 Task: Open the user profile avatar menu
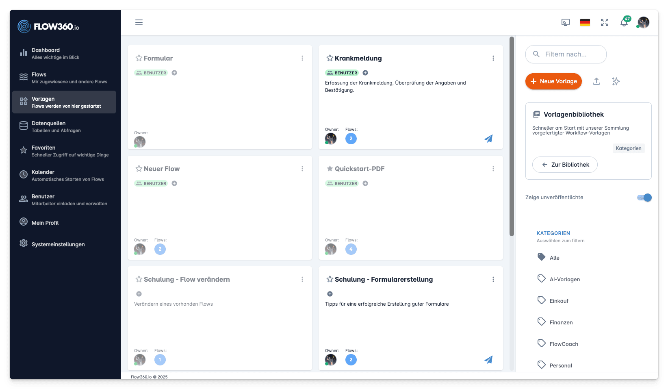pos(643,22)
